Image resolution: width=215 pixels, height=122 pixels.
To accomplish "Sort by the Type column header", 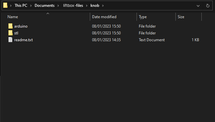I will tap(156, 17).
